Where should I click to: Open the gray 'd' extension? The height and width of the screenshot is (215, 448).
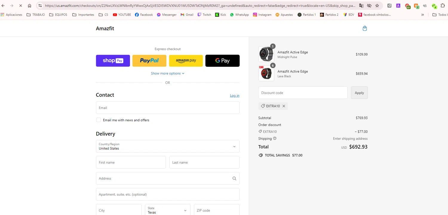tap(389, 6)
